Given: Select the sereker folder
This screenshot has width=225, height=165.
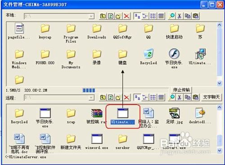Looking at the screenshot, I should pos(122,142).
